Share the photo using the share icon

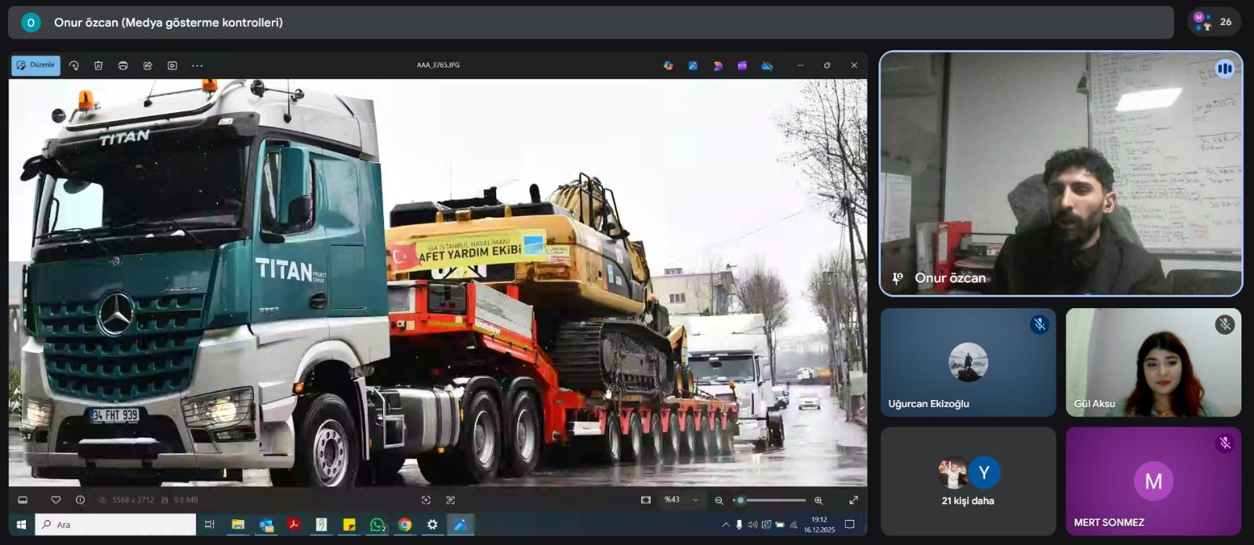coord(147,66)
